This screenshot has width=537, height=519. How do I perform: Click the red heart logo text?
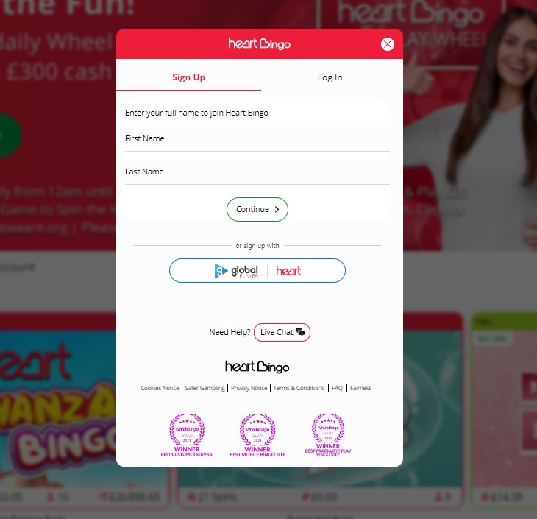click(x=288, y=271)
